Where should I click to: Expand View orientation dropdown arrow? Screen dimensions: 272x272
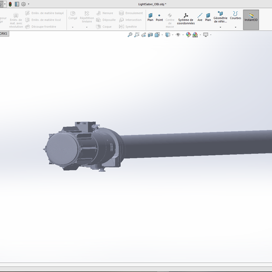162,35
